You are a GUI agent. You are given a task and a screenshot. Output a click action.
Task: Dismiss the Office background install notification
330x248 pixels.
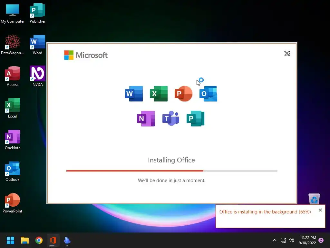(x=320, y=210)
